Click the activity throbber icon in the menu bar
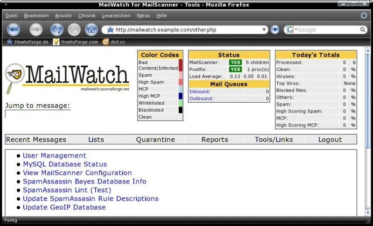The width and height of the screenshot is (373, 226). click(364, 15)
